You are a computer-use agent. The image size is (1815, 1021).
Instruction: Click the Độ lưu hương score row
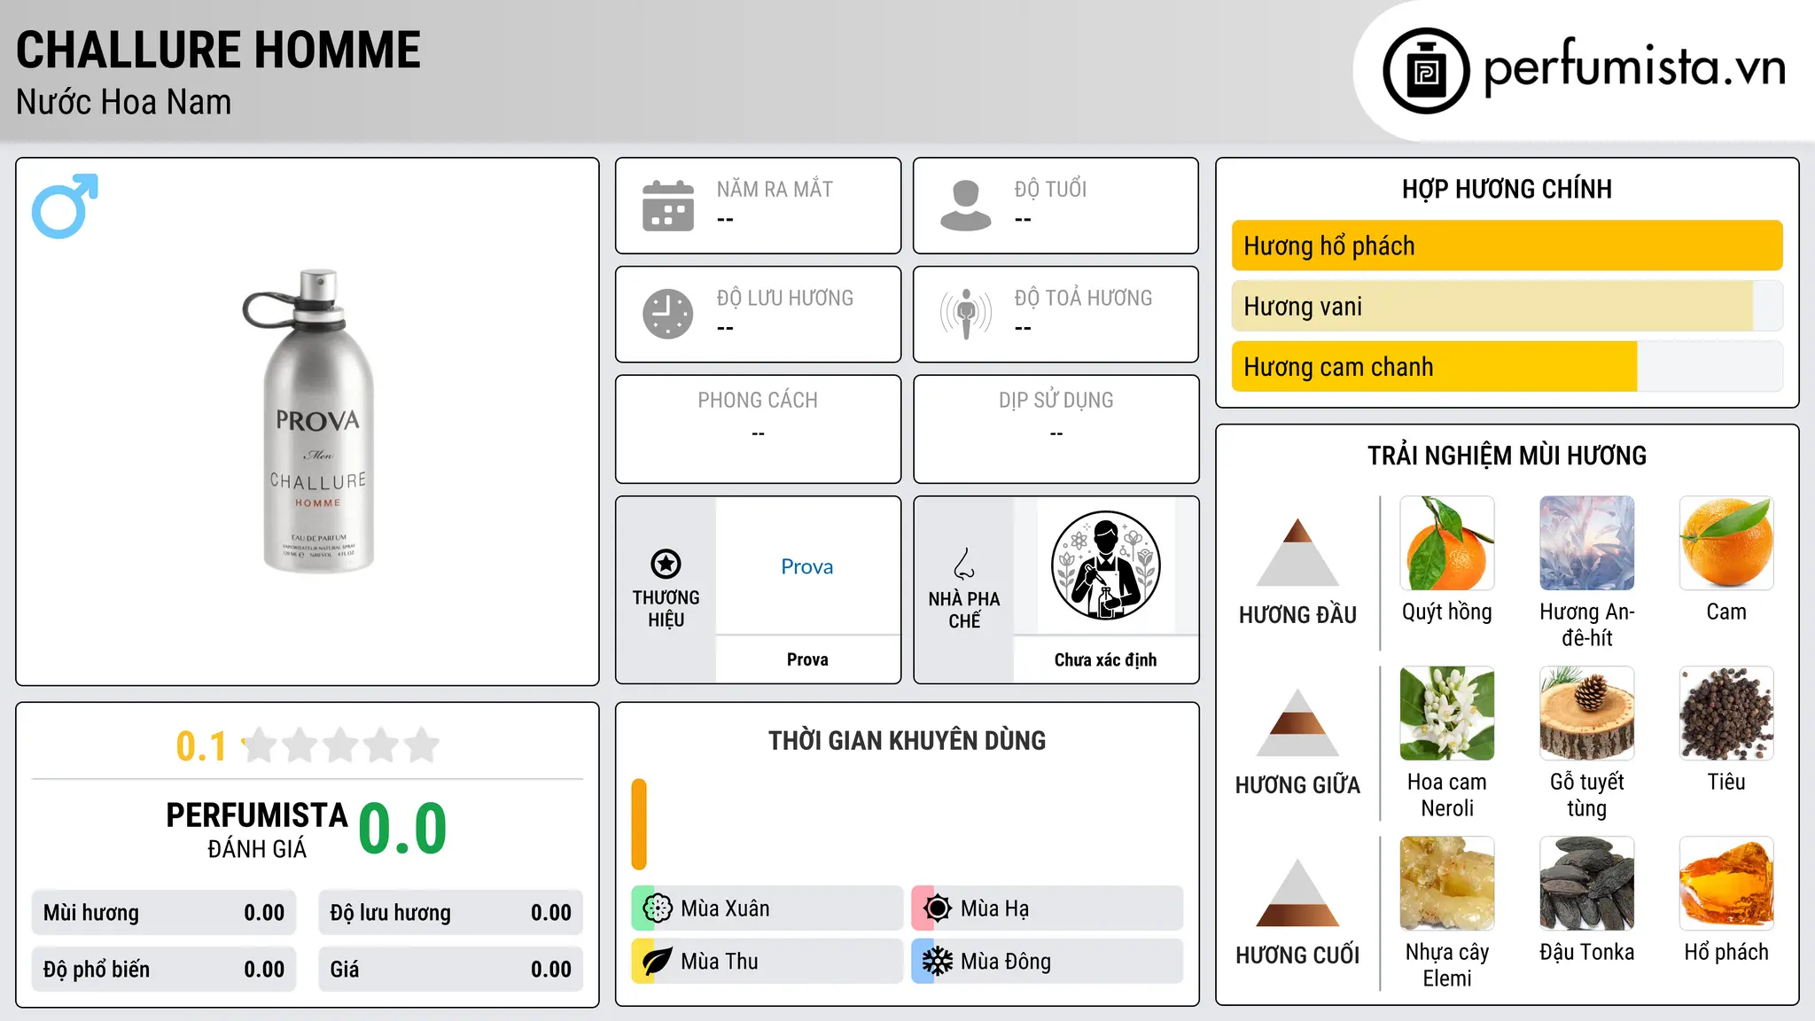pyautogui.click(x=451, y=913)
